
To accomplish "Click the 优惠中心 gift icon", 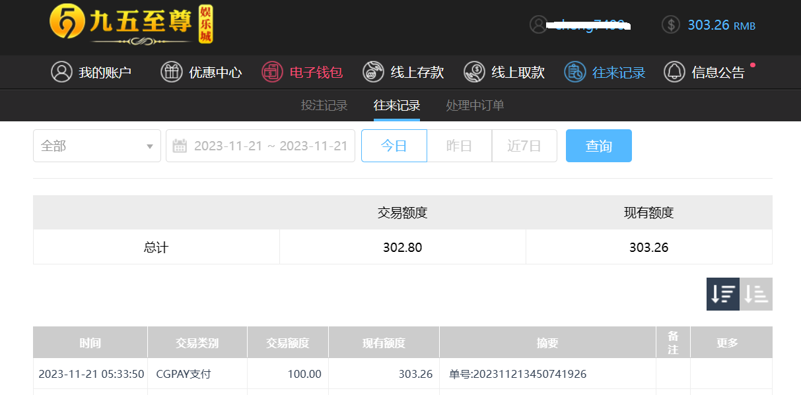I will pos(172,72).
